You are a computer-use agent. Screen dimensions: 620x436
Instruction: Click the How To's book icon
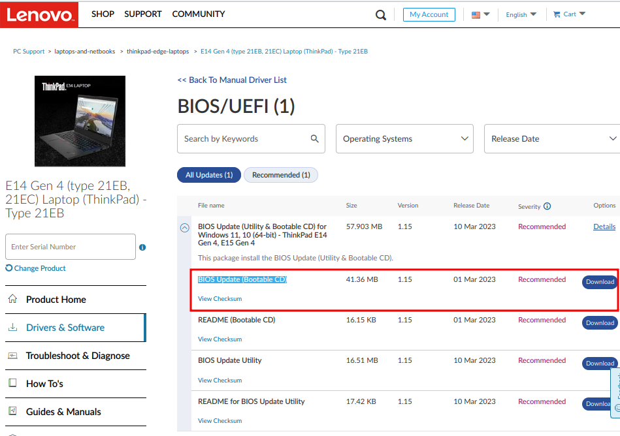pyautogui.click(x=12, y=383)
